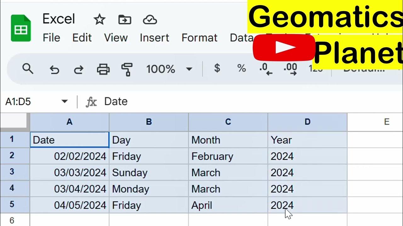Click the move to folder icon
403x226 pixels.
point(125,20)
